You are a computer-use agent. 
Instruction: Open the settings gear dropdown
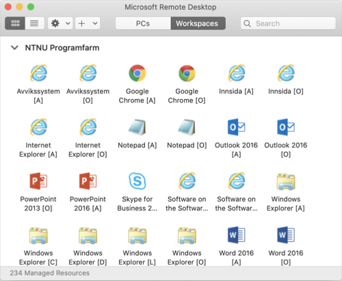coord(60,23)
